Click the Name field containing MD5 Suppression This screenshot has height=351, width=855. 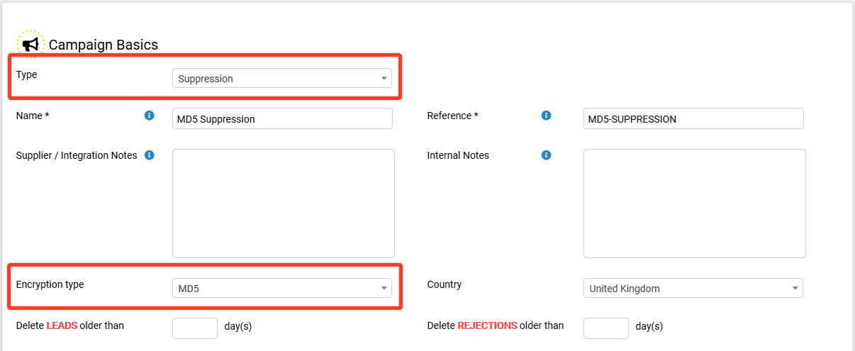point(282,118)
